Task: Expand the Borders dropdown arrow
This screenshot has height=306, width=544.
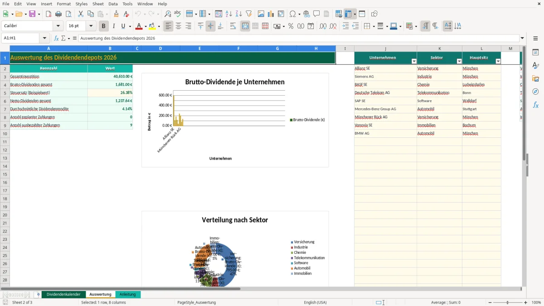Action: coord(373,26)
